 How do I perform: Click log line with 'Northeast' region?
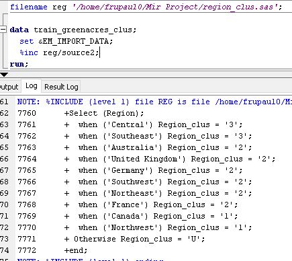point(158,193)
